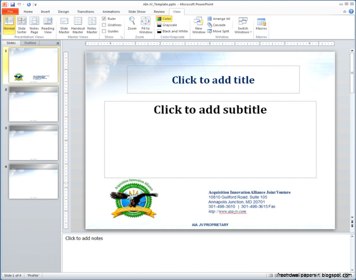Click the "Click to add subtitle" placeholder
This screenshot has height=280, width=356.
pyautogui.click(x=210, y=140)
